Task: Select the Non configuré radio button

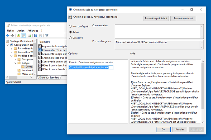Action: coord(70,26)
